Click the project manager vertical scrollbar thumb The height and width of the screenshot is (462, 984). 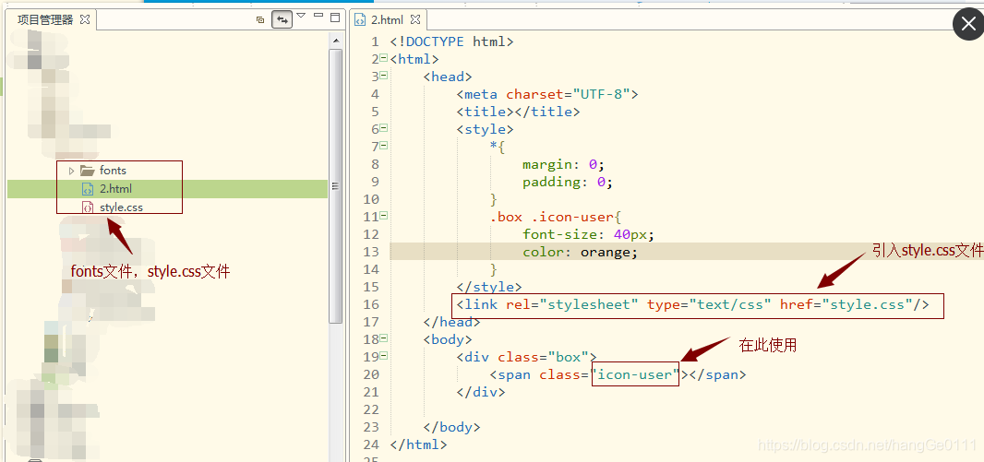[x=336, y=186]
